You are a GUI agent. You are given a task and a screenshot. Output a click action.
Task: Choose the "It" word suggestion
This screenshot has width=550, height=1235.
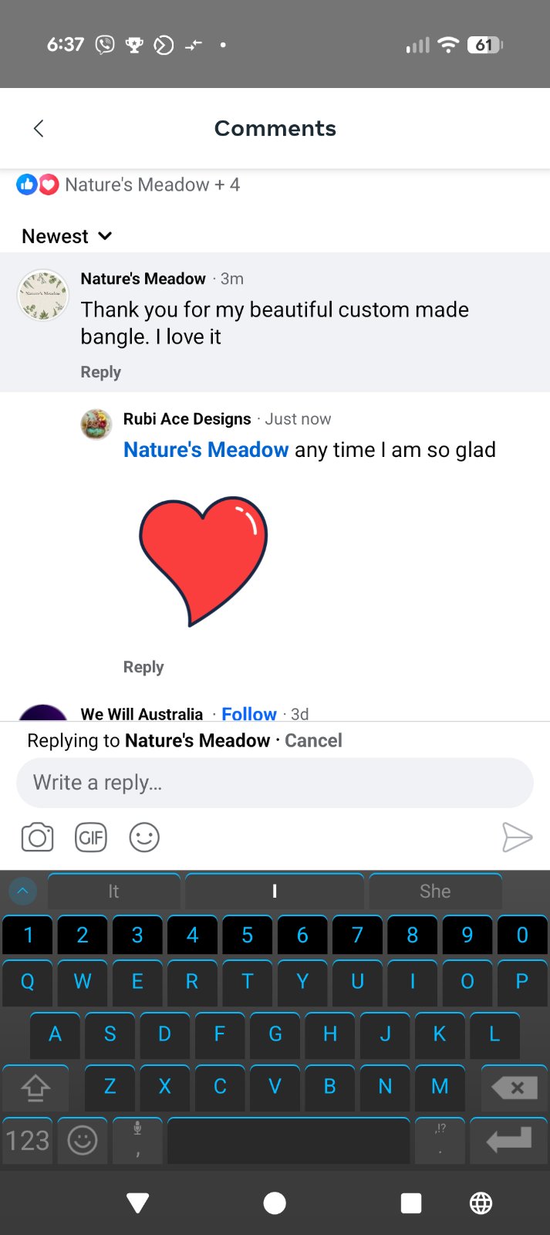click(113, 892)
